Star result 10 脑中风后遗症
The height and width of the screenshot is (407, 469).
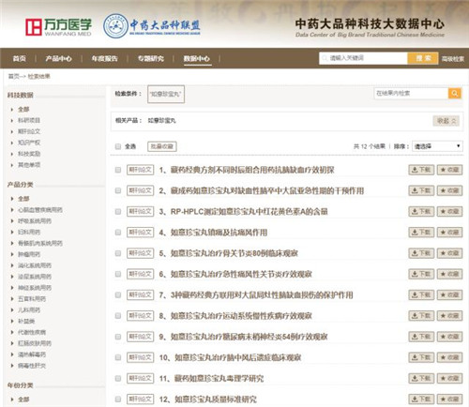449,357
